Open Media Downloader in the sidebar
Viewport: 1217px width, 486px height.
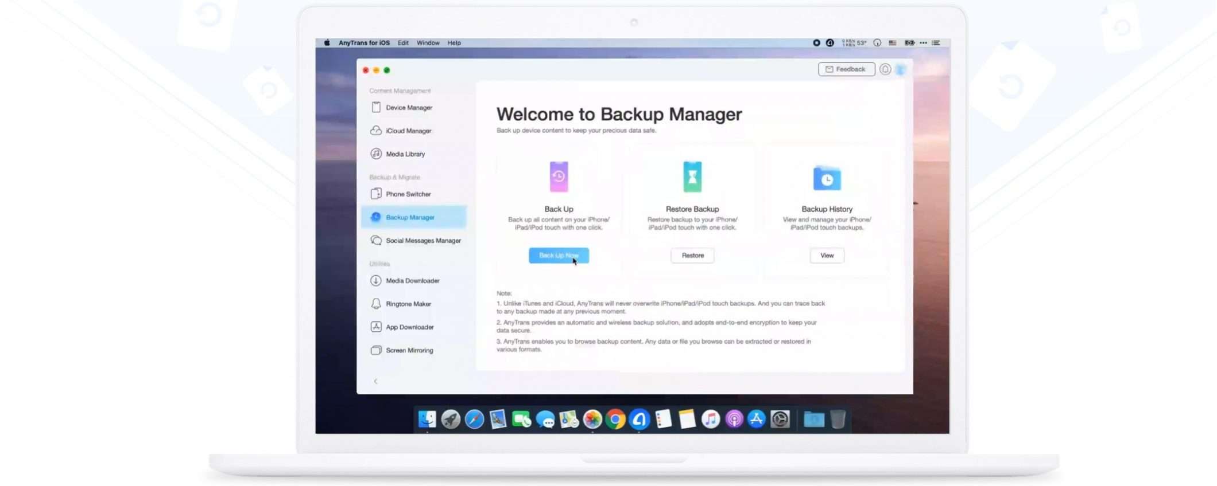point(414,280)
